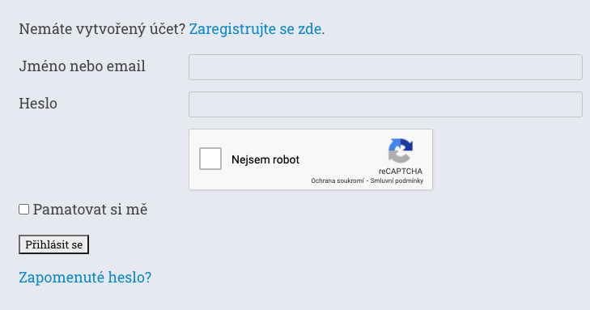This screenshot has height=310, width=590.
Task: Click the period after the Zaregistrujte se zde link
Action: [323, 33]
